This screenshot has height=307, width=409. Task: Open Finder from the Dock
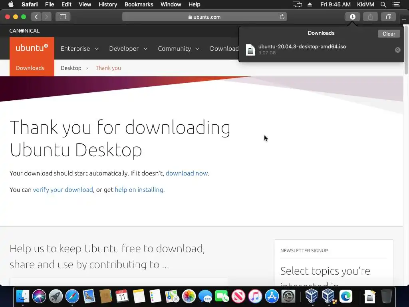click(23, 296)
